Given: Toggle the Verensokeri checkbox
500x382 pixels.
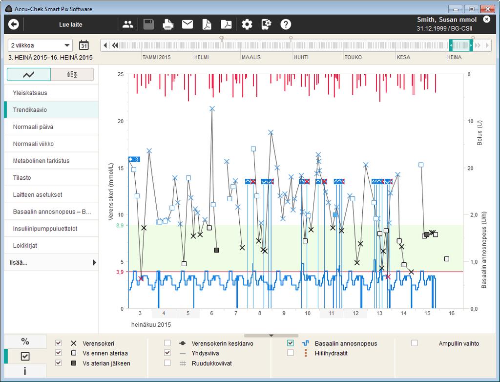Looking at the screenshot, I should tap(58, 343).
